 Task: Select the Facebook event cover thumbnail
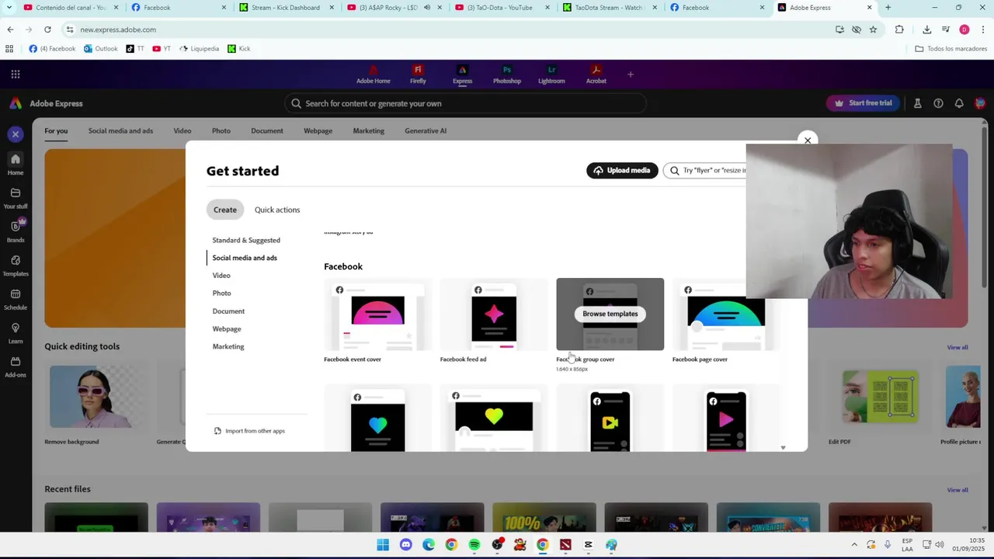[x=377, y=314]
